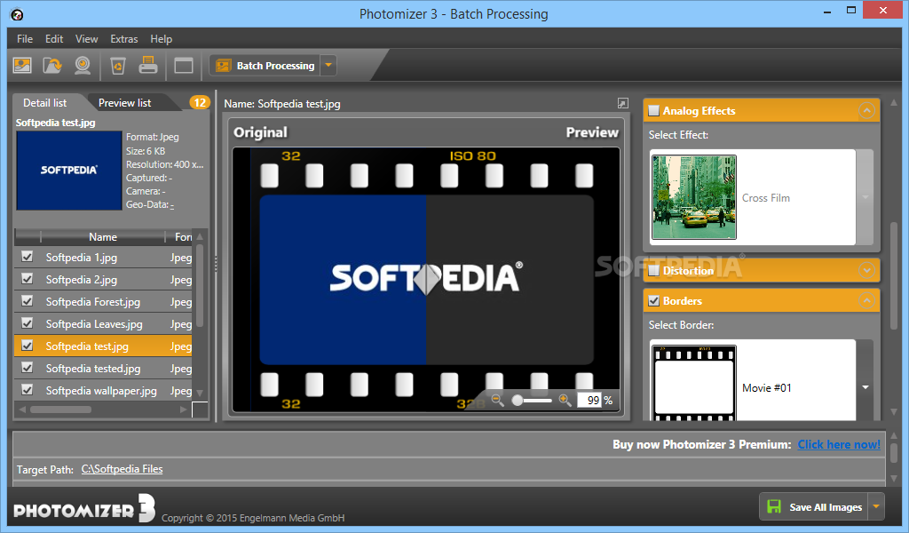Click the zoom percentage field showing 99
Image resolution: width=909 pixels, height=533 pixels.
(590, 400)
